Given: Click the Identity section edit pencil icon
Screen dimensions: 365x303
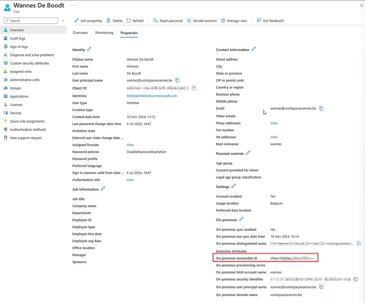Looking at the screenshot, I should [89, 49].
